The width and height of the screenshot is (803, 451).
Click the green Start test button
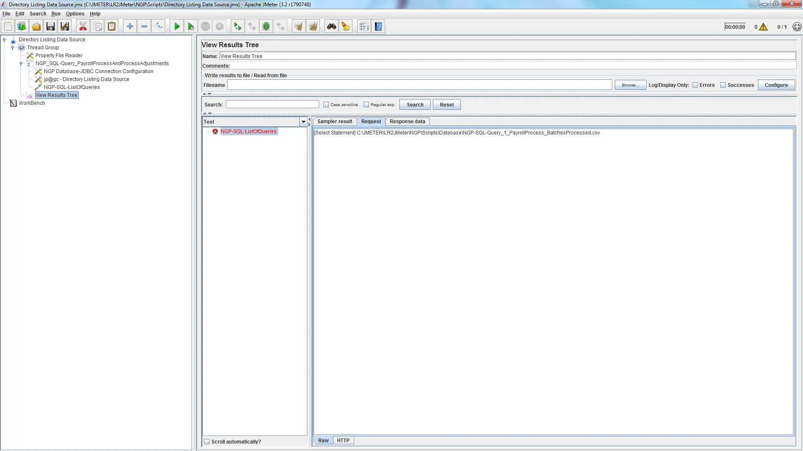(x=177, y=27)
